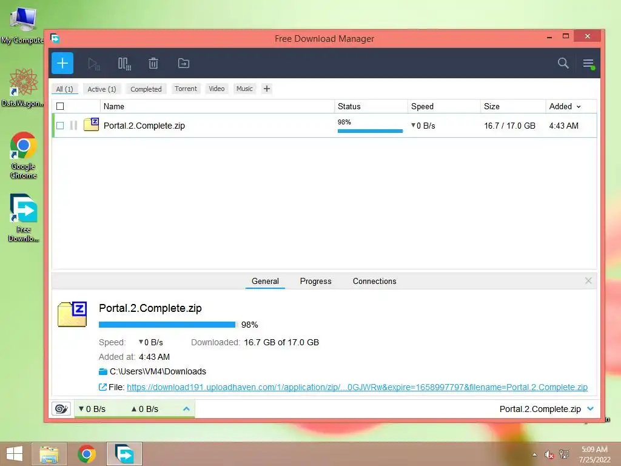This screenshot has width=621, height=466.
Task: Click the 98% progress bar in the list row
Action: tap(370, 131)
